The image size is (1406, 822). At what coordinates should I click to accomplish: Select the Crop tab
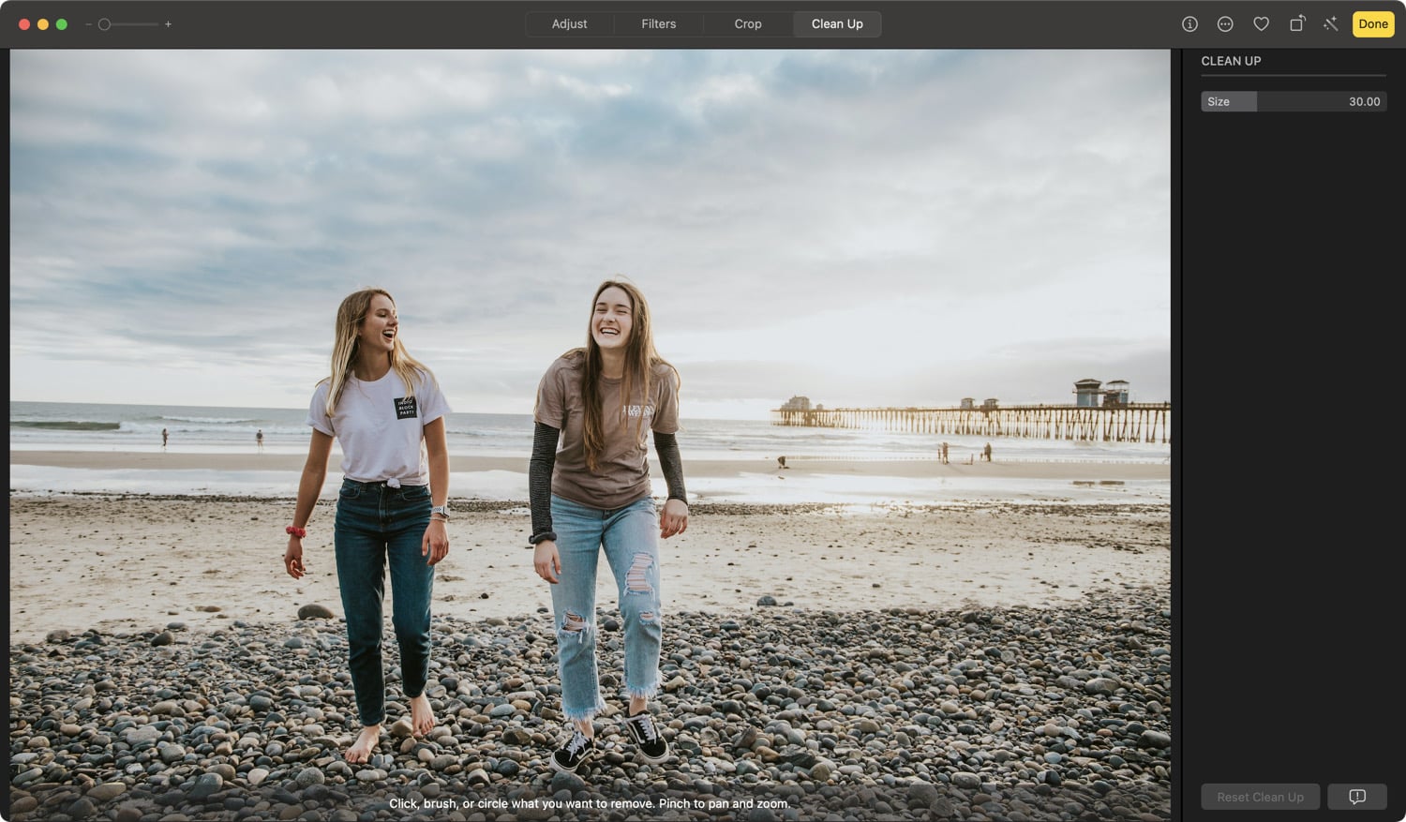click(x=747, y=24)
